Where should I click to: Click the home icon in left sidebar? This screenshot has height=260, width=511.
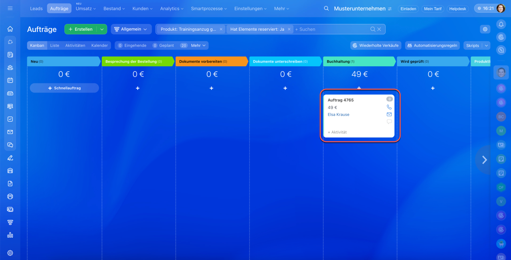coord(10,29)
